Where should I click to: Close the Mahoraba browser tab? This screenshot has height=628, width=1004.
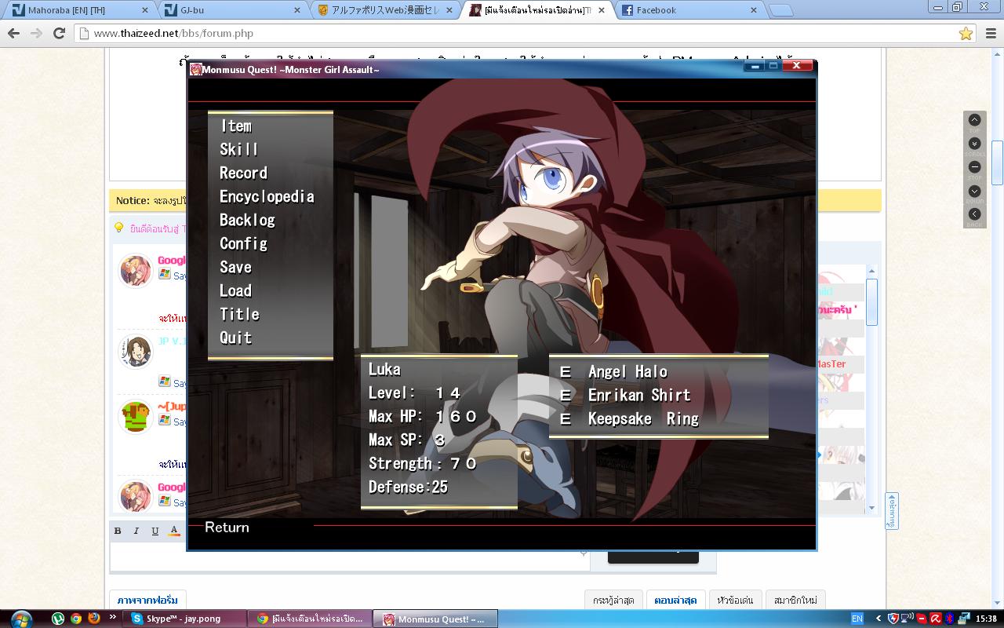click(x=144, y=10)
